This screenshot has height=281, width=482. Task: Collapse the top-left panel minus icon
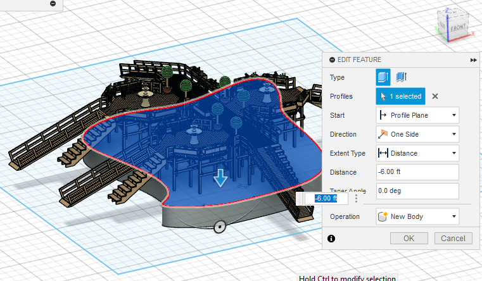click(53, 4)
